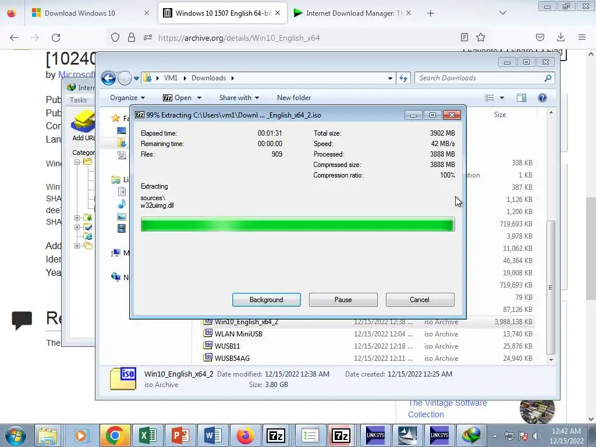Select the WUSB11 iso file
Viewport: 596px width, 447px height.
(x=367, y=346)
